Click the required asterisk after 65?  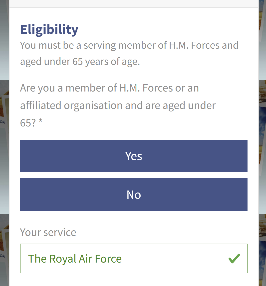pyautogui.click(x=40, y=122)
